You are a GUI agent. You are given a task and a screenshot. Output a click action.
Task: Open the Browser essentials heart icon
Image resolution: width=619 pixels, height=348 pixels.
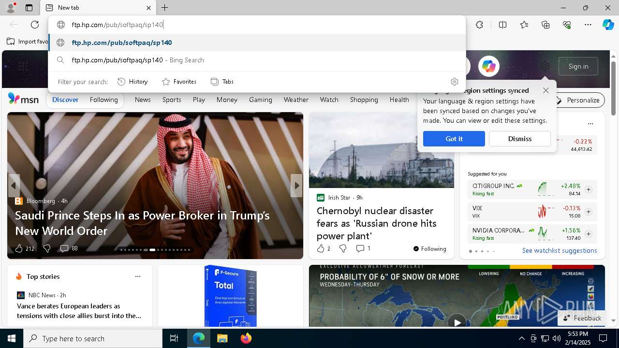pos(567,25)
